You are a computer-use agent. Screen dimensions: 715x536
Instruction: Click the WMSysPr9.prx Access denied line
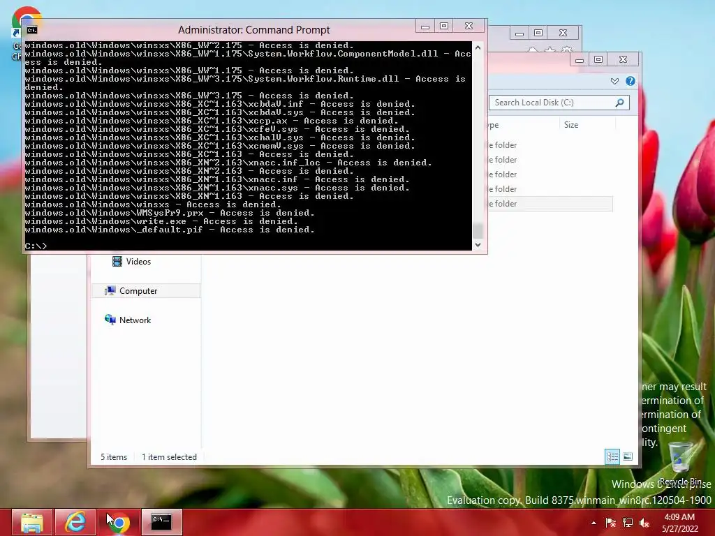coord(170,213)
